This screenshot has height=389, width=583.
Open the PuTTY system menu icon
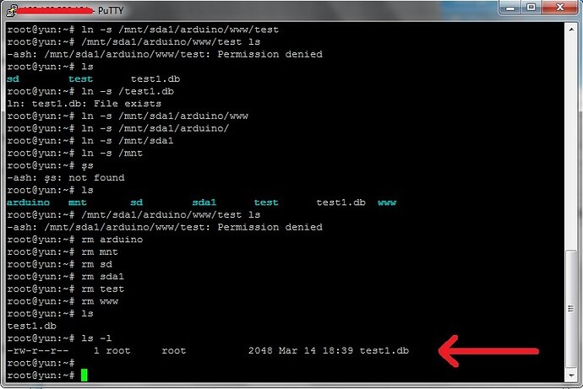[x=13, y=10]
